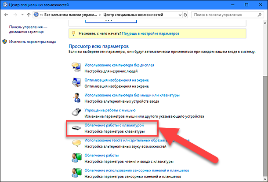Viewport: 268px width, 182px height.
Task: Open Использование компьютера без дисплея
Action: click(x=120, y=65)
